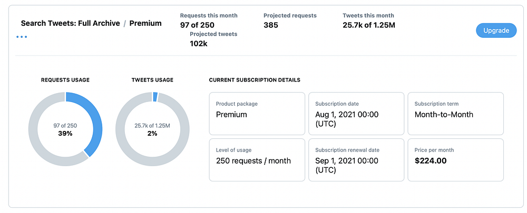Open the three-dot more options menu

point(22,37)
